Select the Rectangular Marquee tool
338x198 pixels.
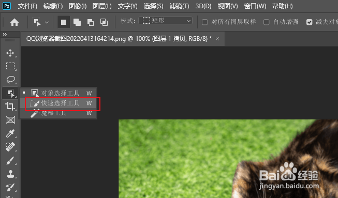tap(10, 66)
